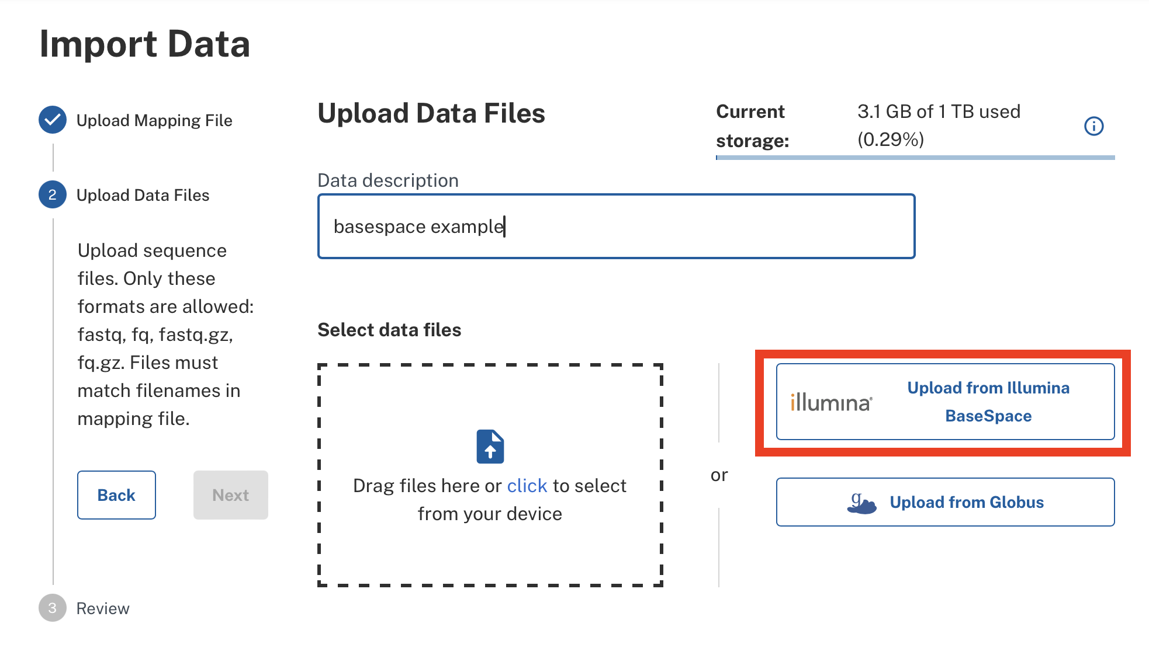
Task: Select the Upload Data Files step label
Action: (143, 195)
